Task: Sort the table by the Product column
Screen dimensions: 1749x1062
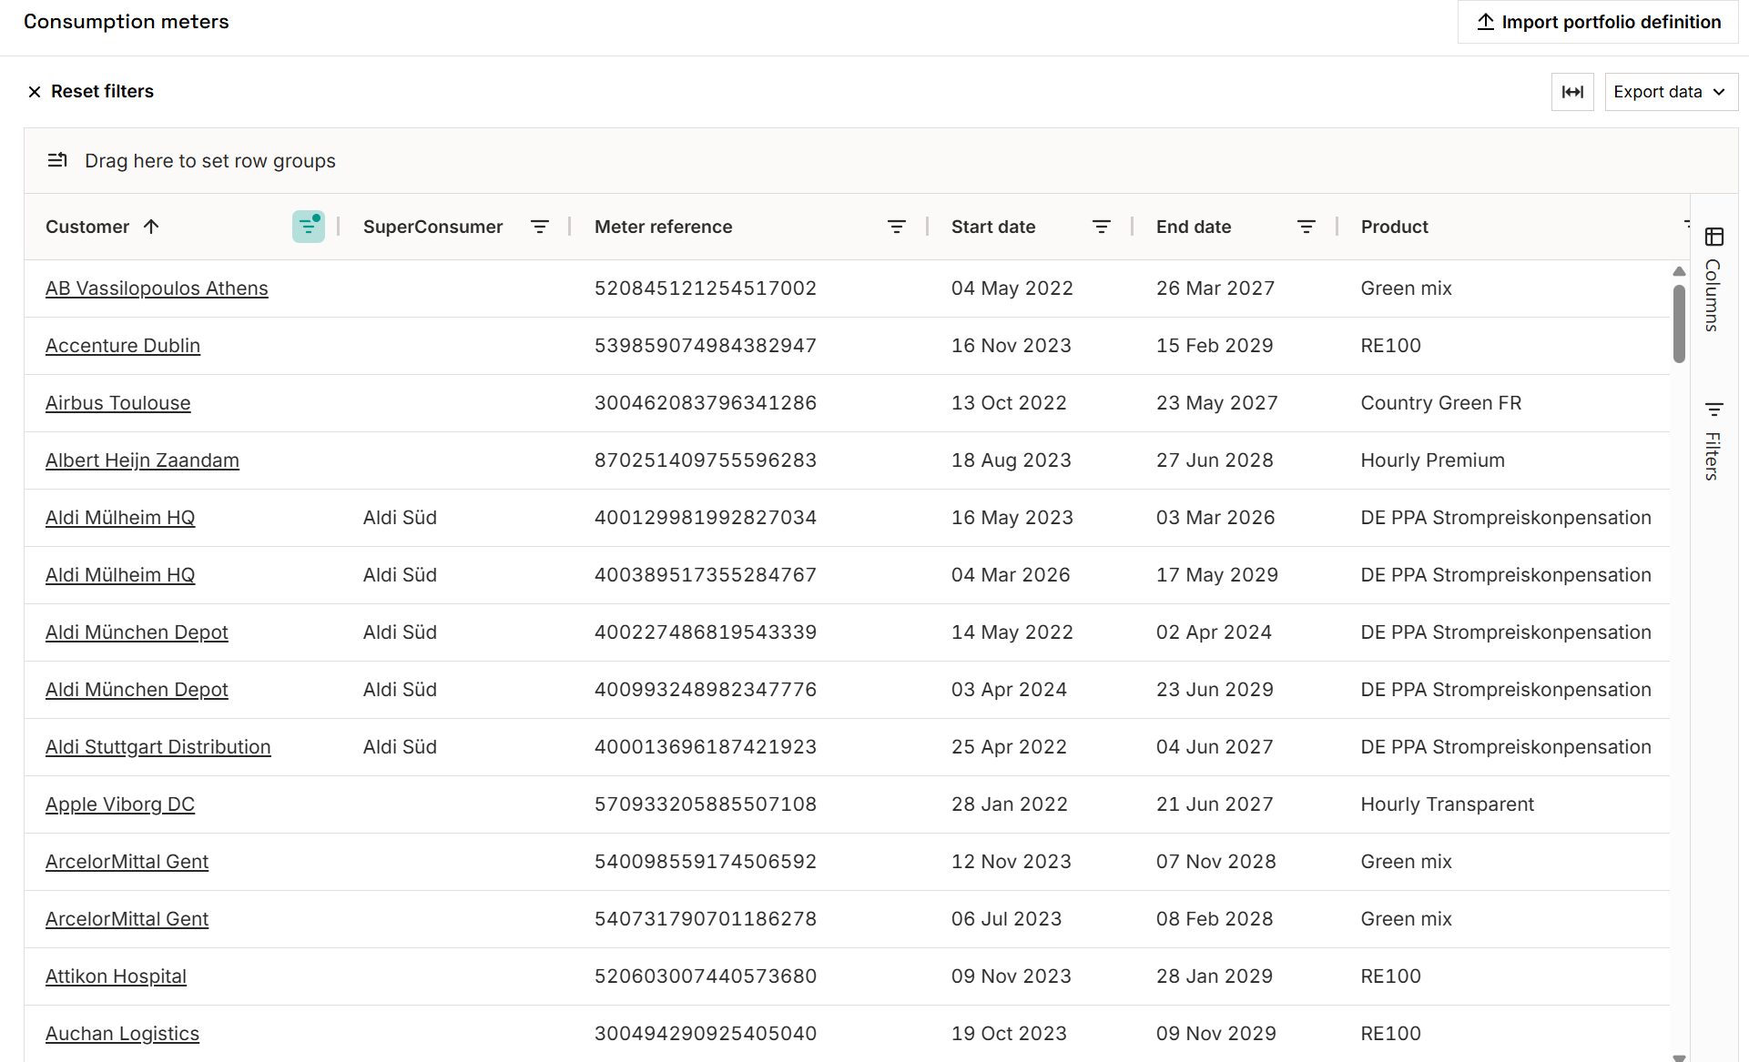Action: (x=1394, y=227)
